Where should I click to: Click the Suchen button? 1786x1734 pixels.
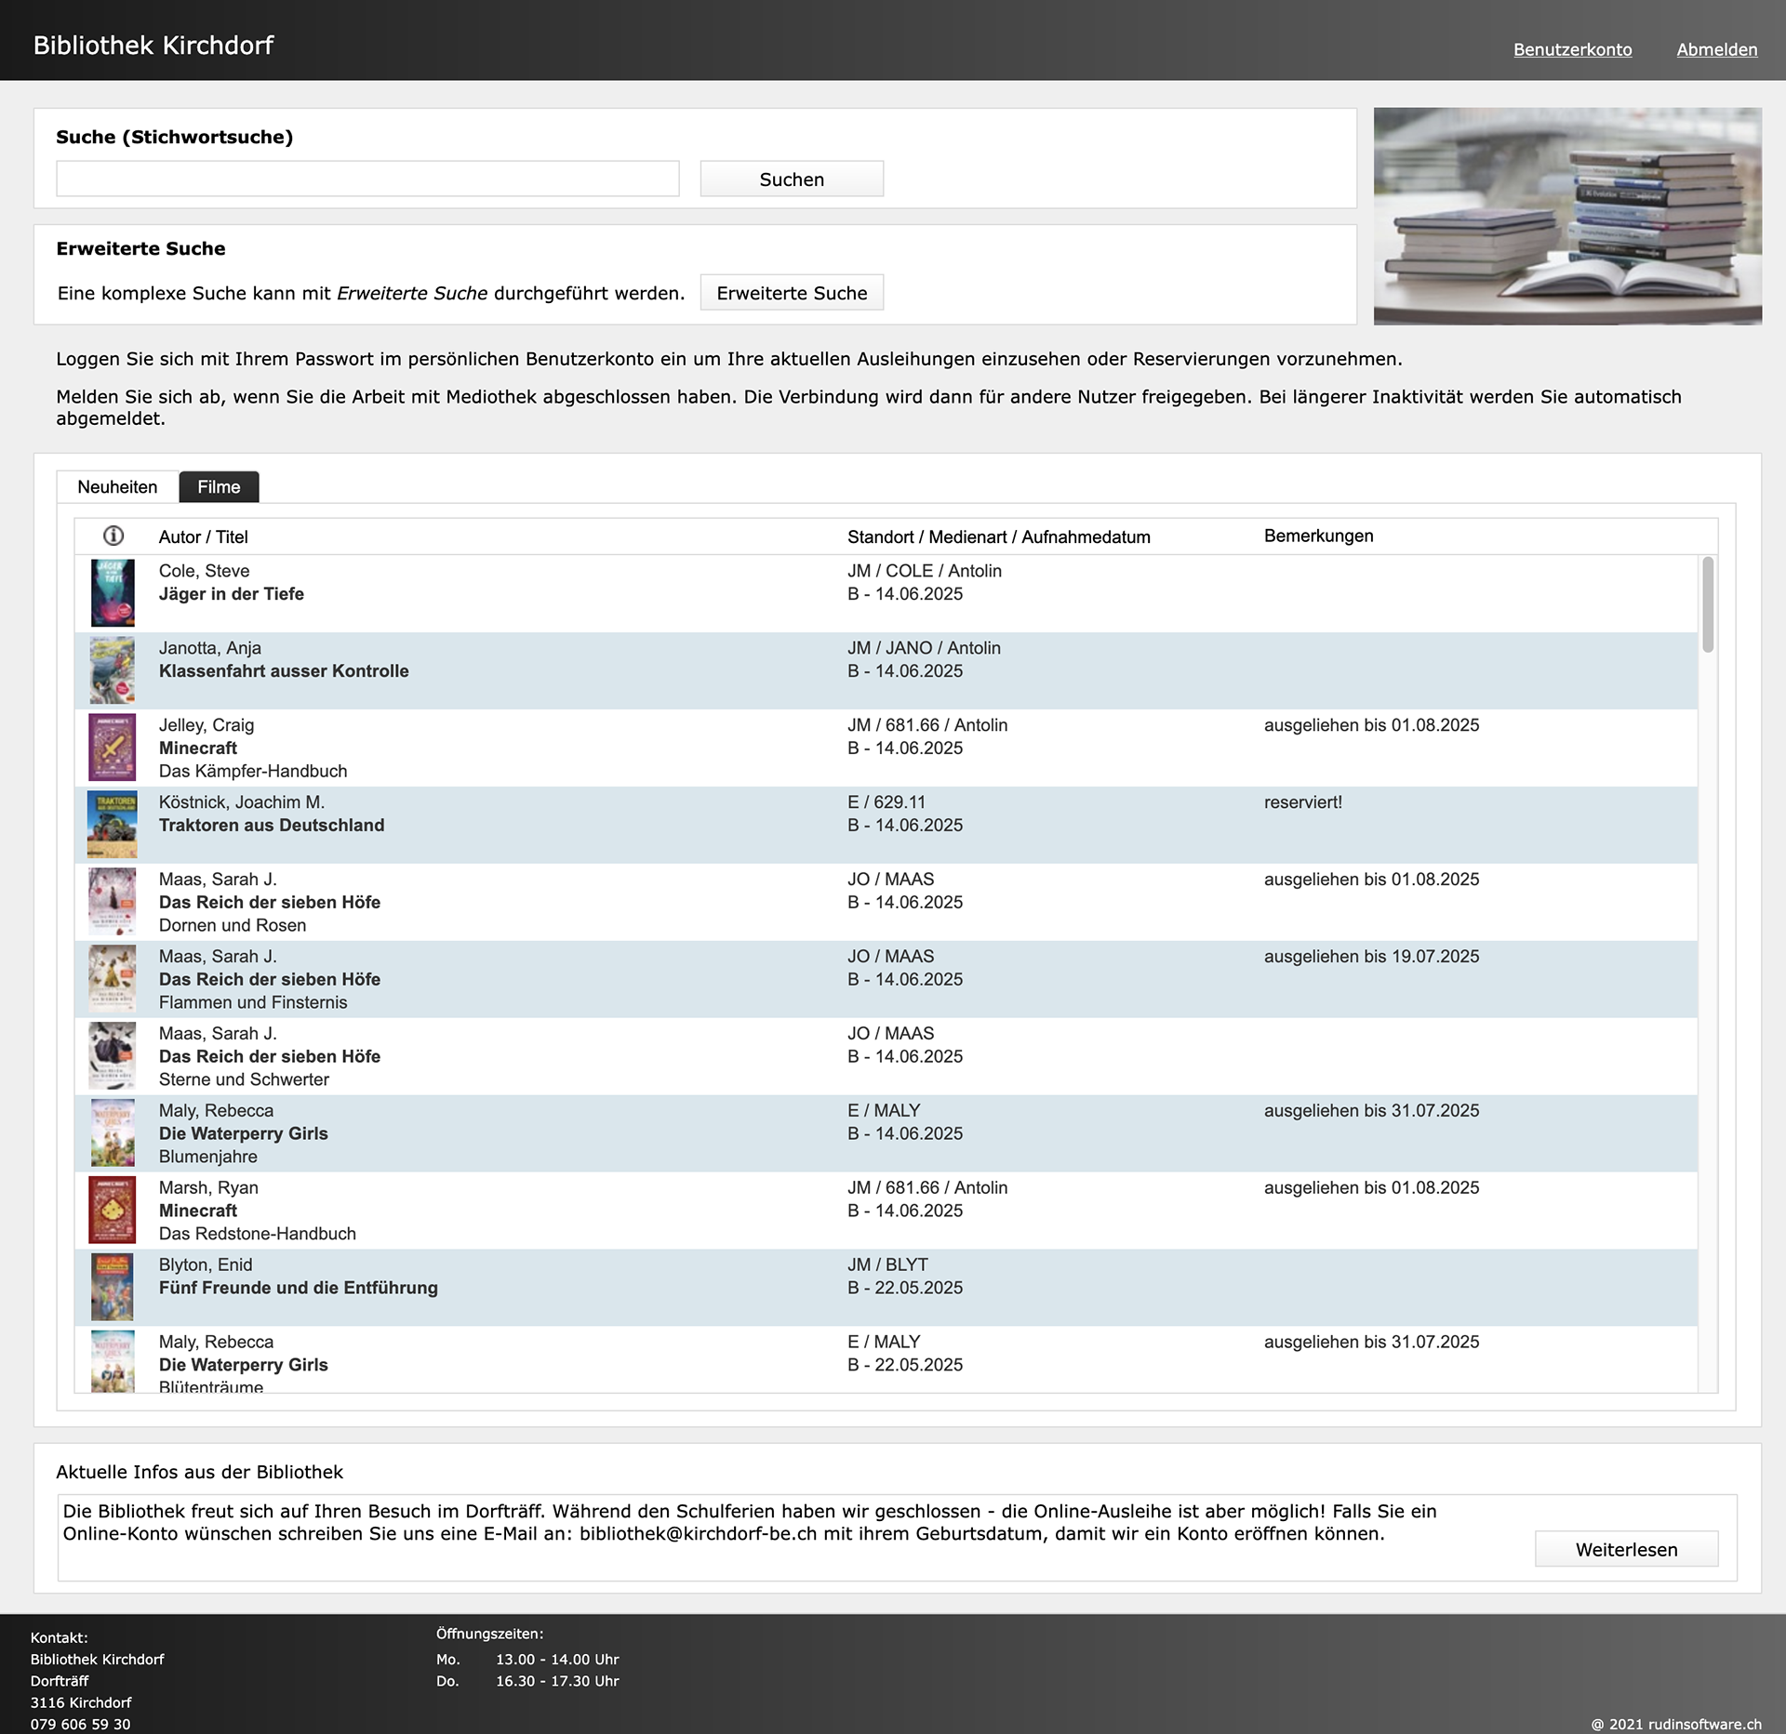[792, 179]
